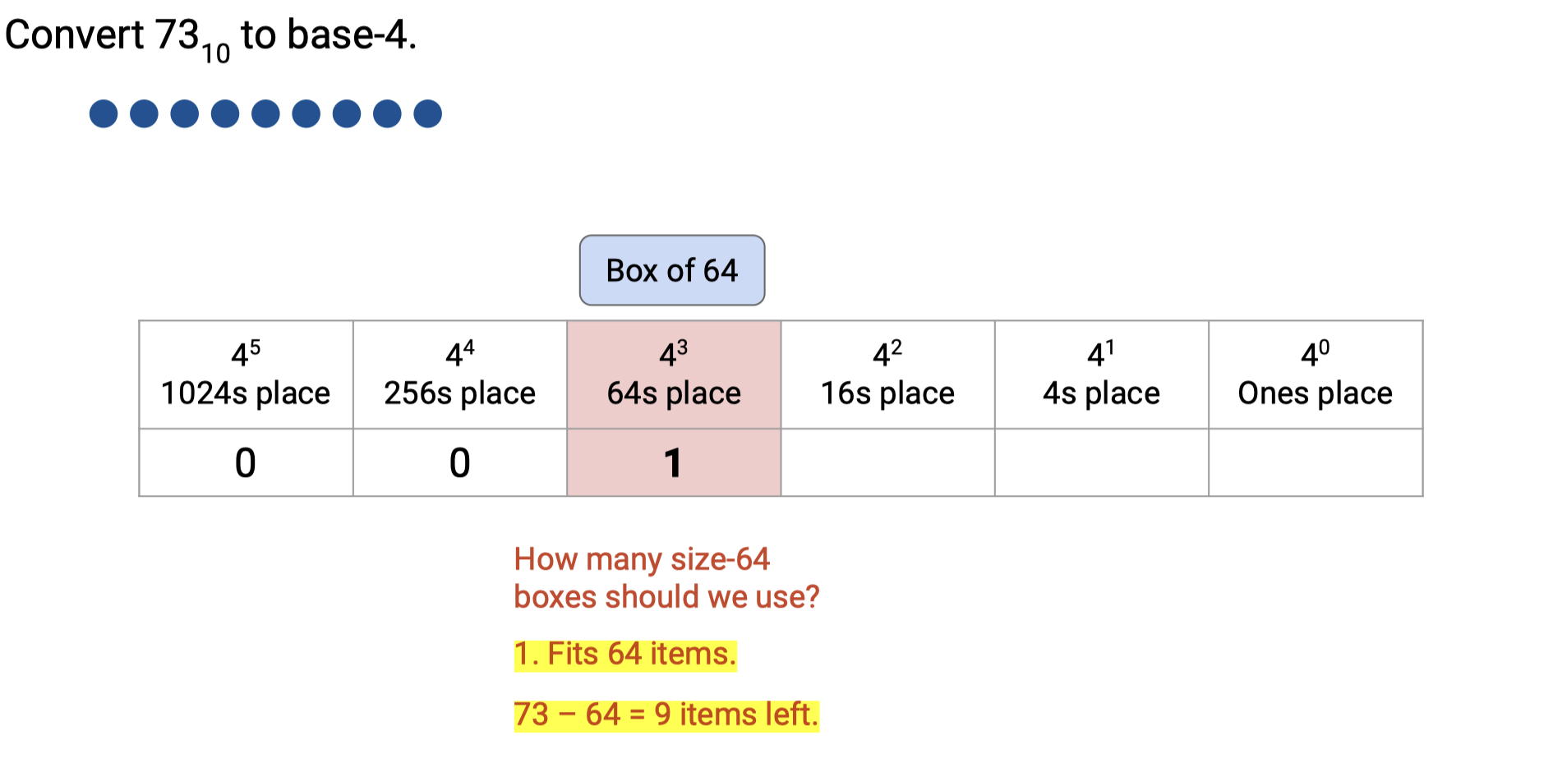Click the first blue dot in the row

104,113
